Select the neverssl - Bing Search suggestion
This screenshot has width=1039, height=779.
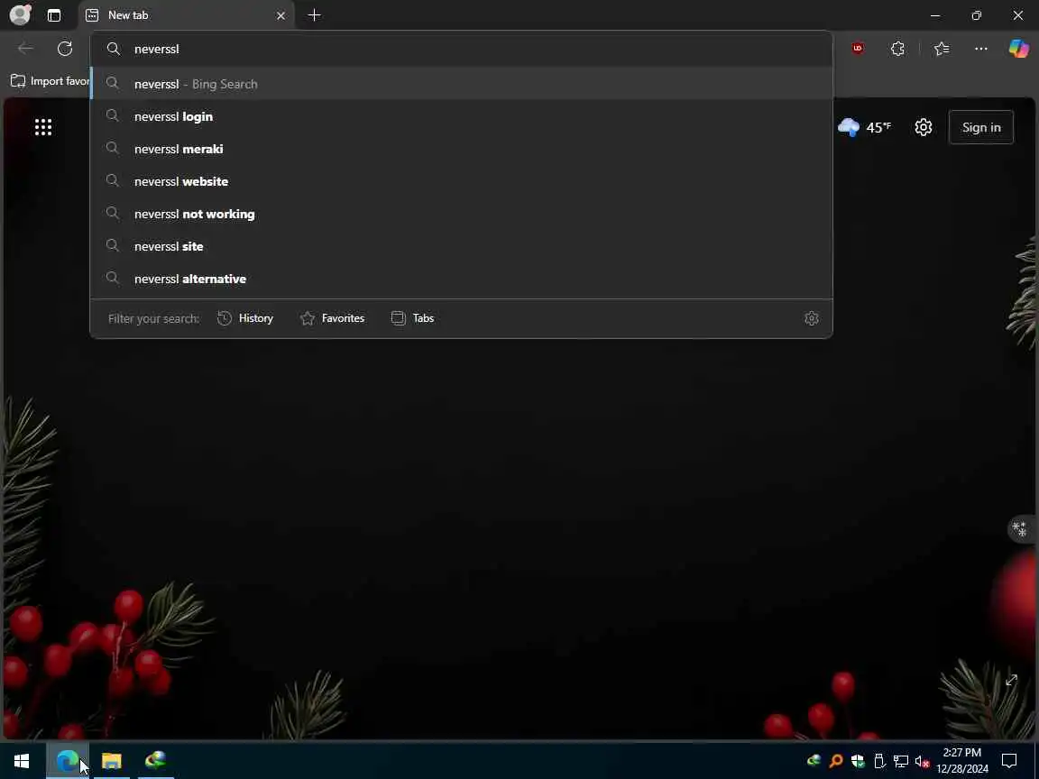[461, 84]
